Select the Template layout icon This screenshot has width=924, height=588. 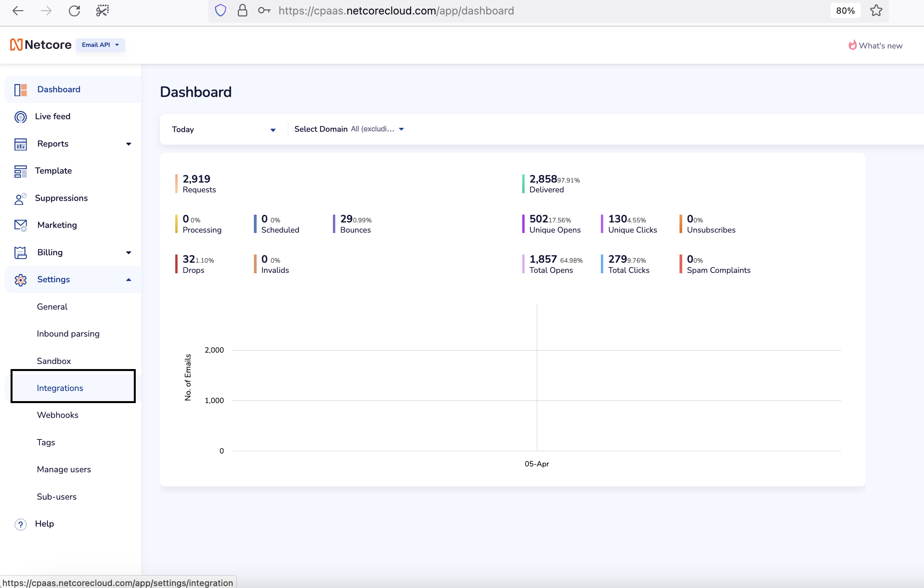[20, 171]
